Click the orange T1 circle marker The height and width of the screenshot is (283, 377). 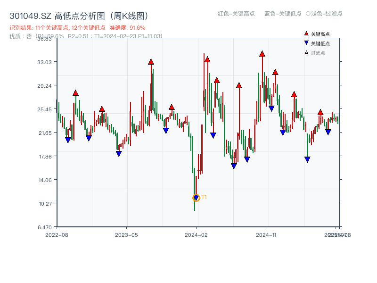pyautogui.click(x=196, y=197)
